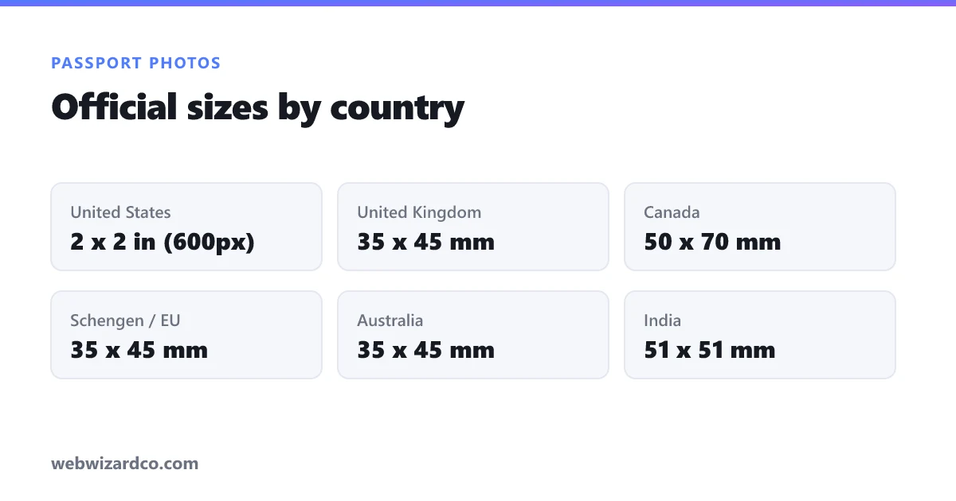
Task: Select the Schengen / EU card
Action: (186, 335)
